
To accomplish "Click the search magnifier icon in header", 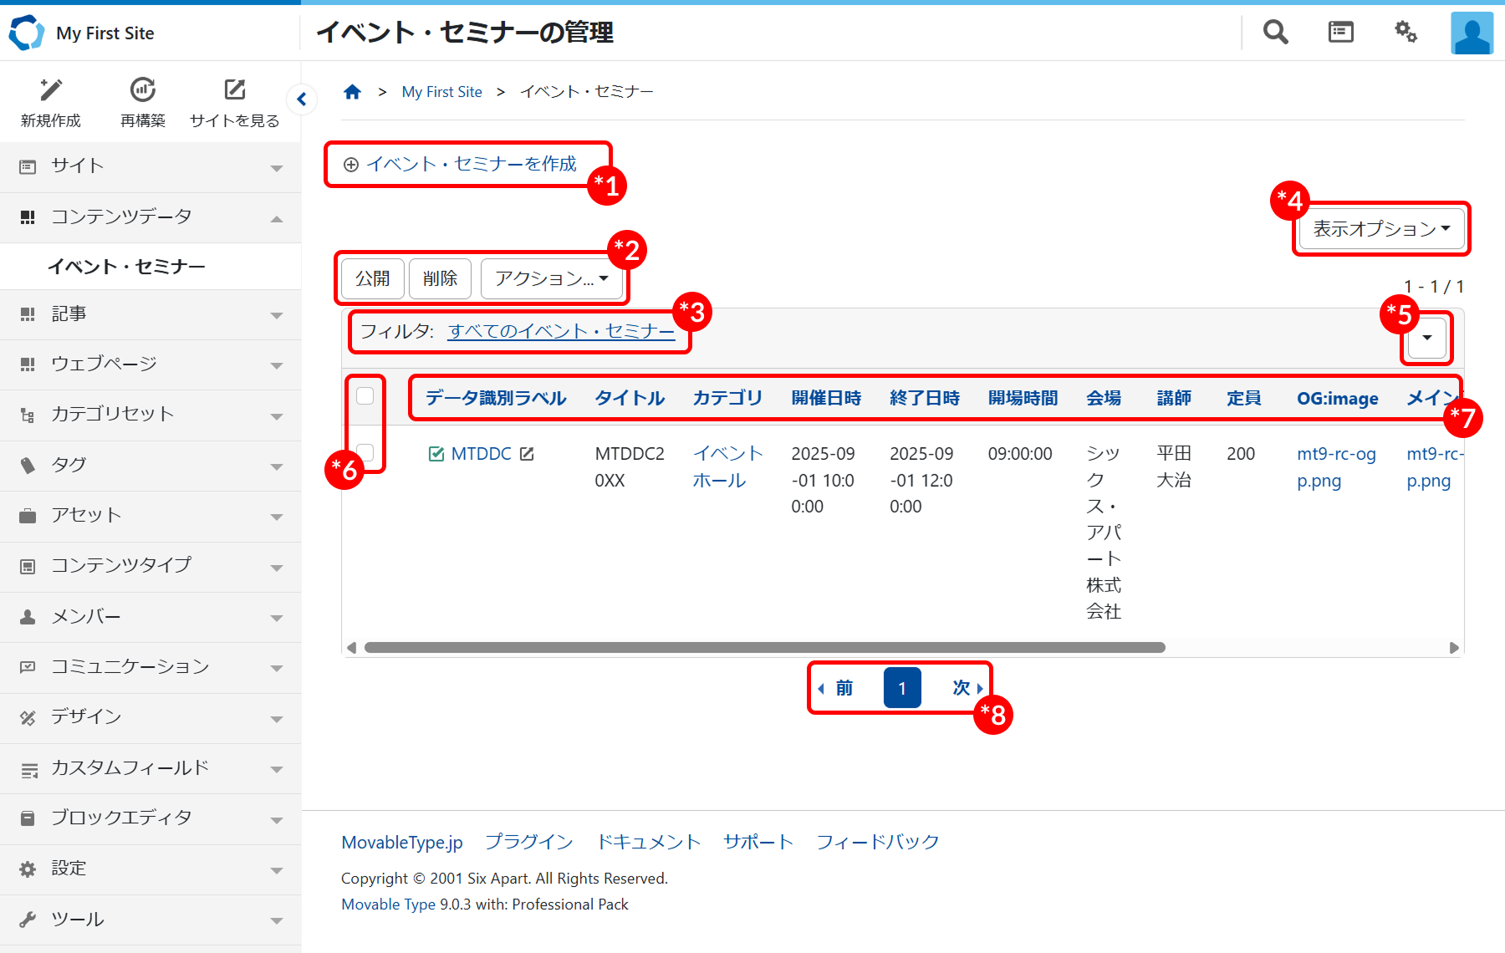I will 1275,33.
